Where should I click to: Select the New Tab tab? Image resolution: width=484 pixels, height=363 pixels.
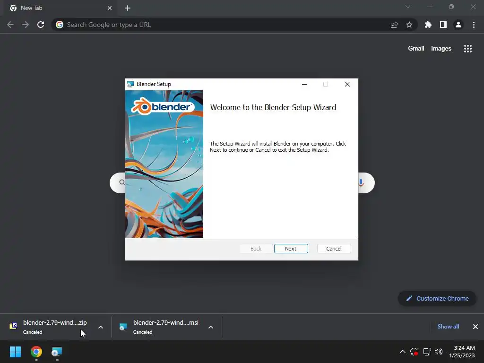coord(60,8)
